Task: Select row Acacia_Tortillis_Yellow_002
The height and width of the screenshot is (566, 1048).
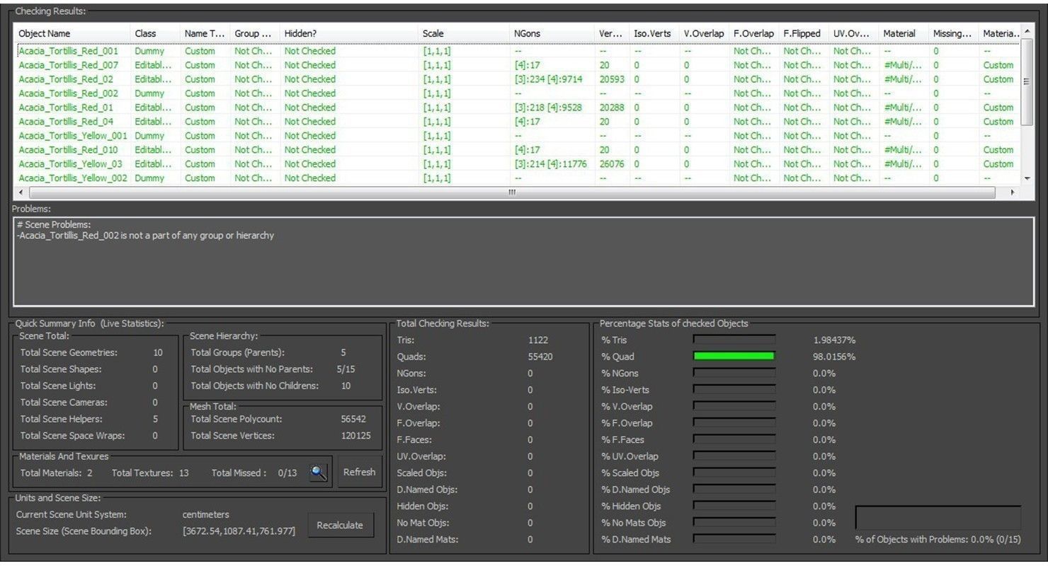Action: click(x=517, y=178)
